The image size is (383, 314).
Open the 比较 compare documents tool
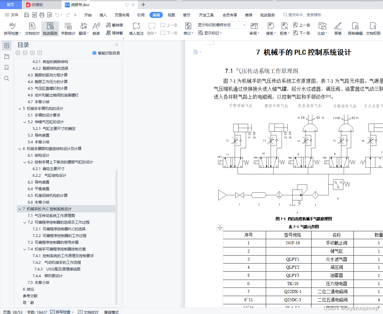(x=322, y=29)
